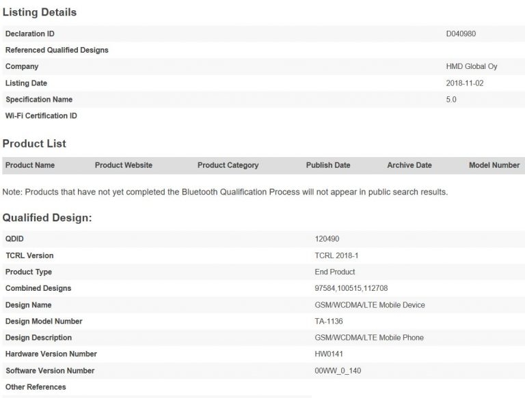Select the Model Number column header
This screenshot has width=525, height=398.
494,165
